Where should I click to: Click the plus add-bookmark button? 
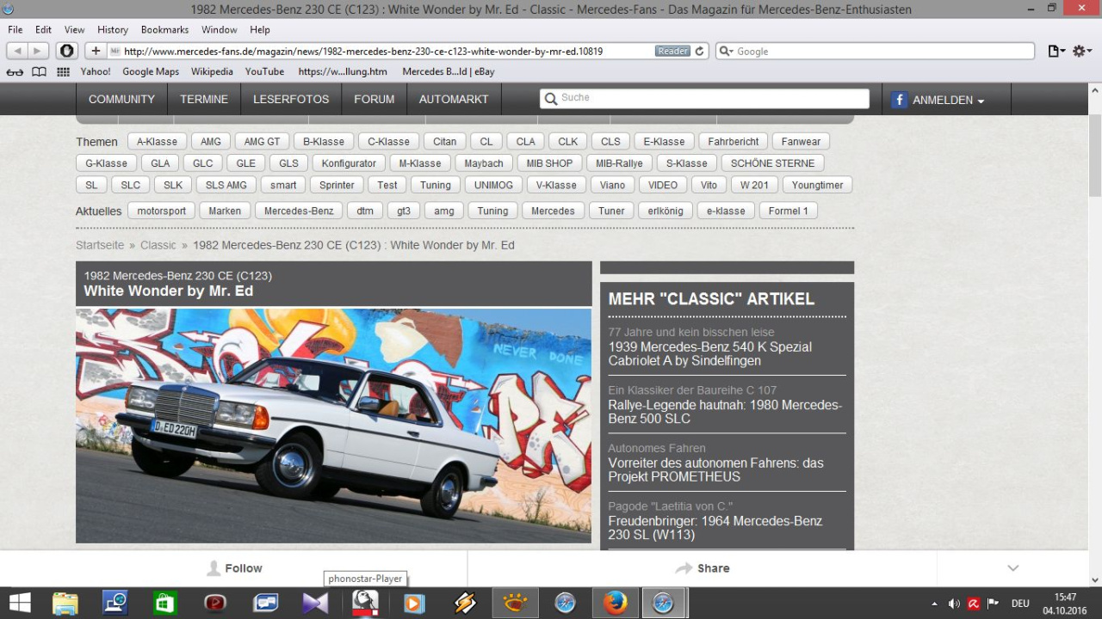tap(96, 52)
